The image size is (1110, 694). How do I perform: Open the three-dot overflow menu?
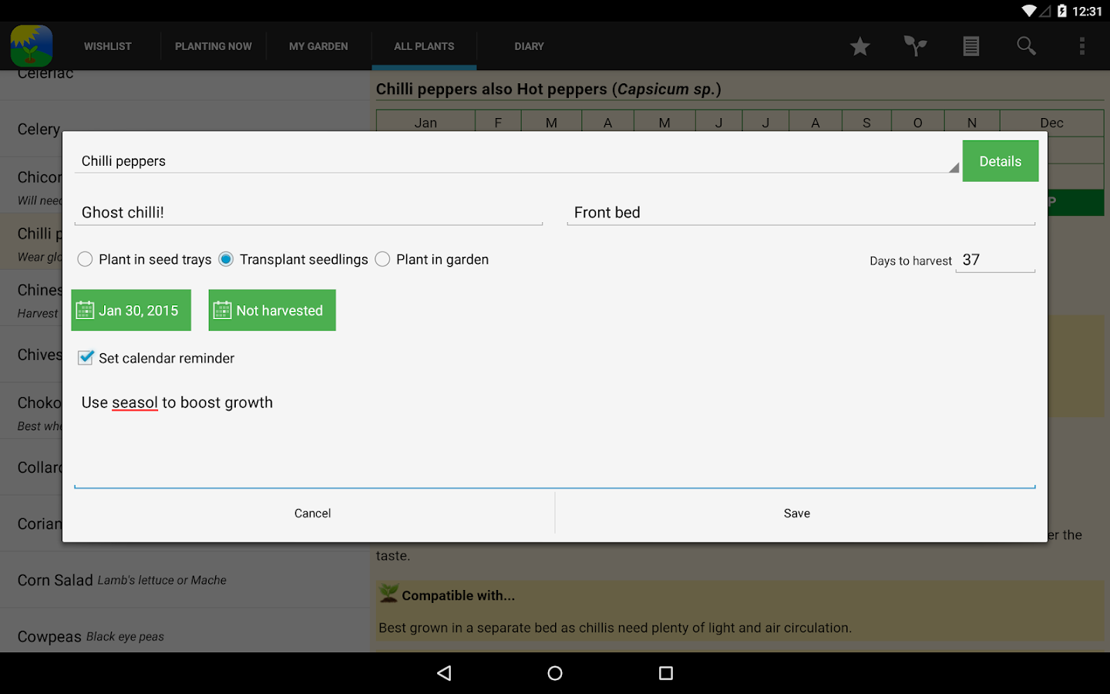1082,46
